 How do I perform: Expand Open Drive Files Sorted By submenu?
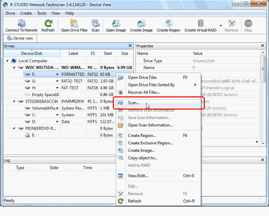tap(158, 85)
